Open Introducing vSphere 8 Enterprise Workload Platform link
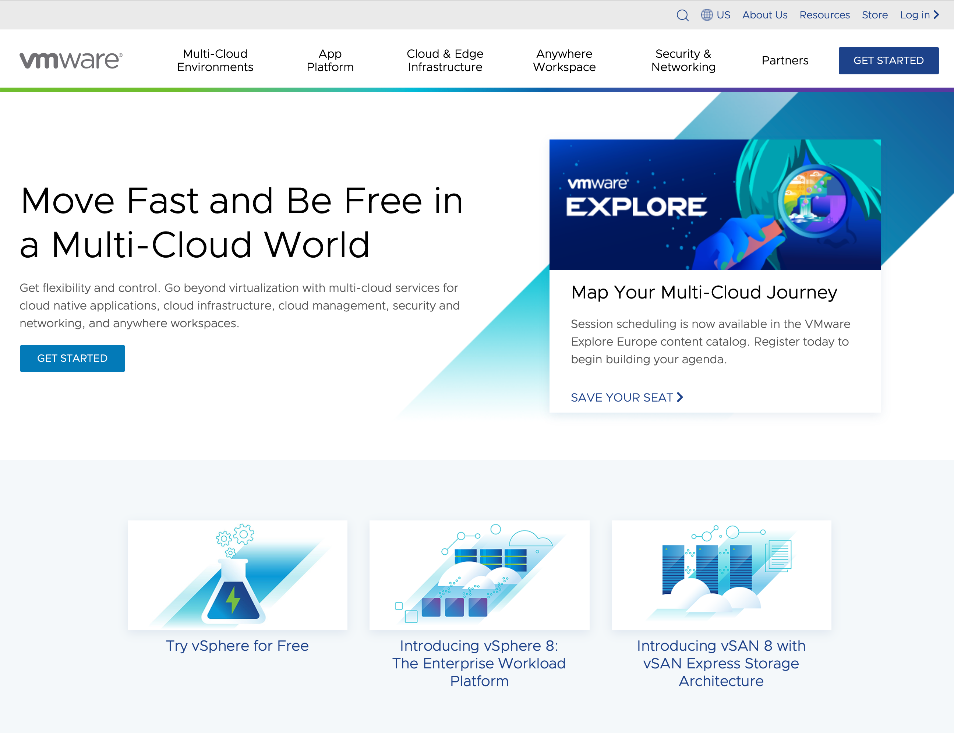Viewport: 954px width, 756px height. (479, 663)
